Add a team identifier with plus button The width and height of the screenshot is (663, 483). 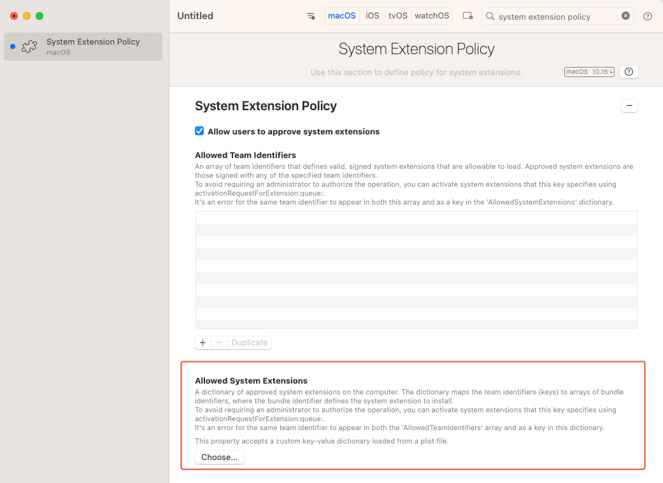point(203,343)
